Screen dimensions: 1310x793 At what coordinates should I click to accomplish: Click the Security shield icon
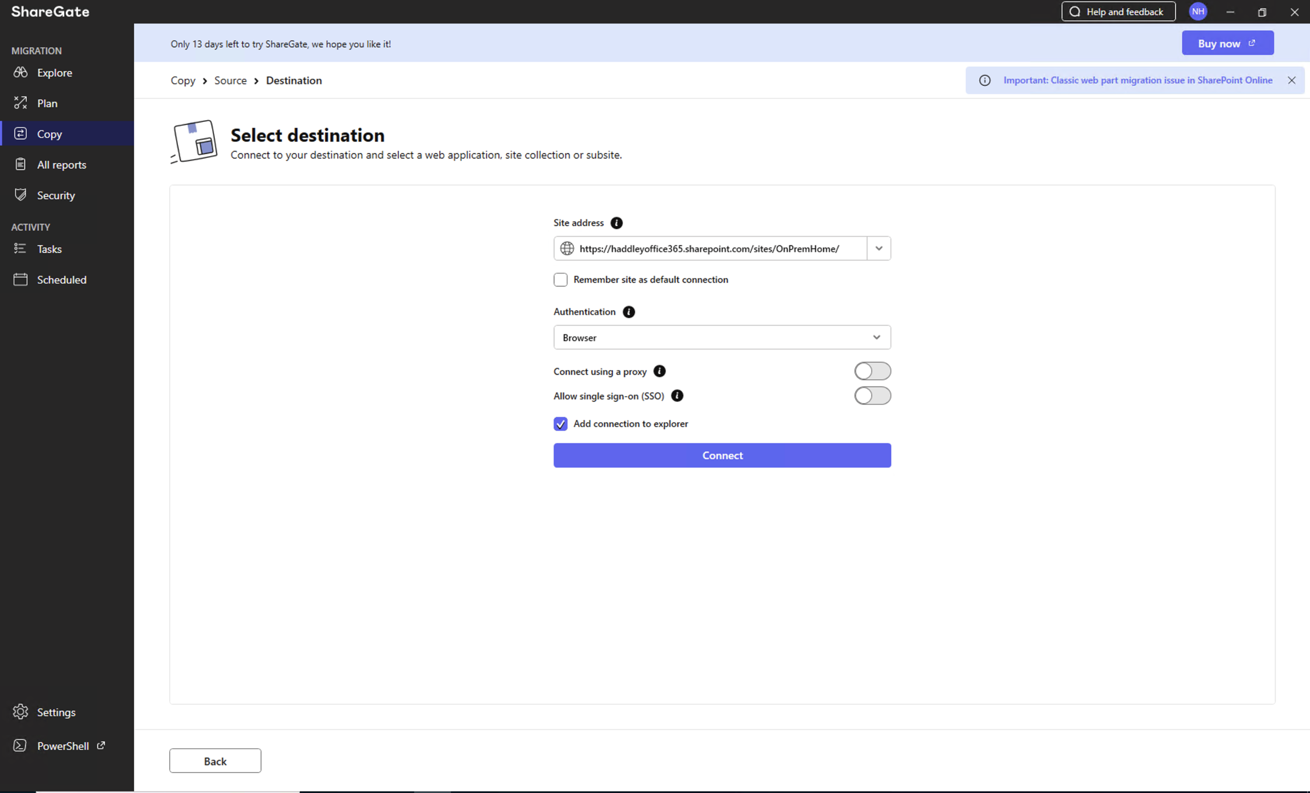point(20,195)
